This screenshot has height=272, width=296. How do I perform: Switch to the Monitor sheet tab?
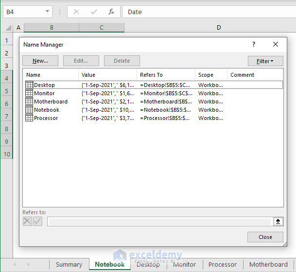184,264
